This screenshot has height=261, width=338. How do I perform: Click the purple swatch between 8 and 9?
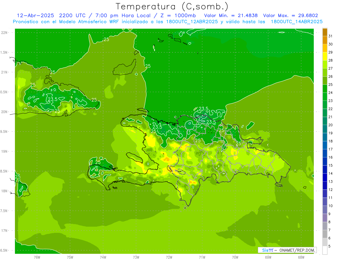coord(325,218)
